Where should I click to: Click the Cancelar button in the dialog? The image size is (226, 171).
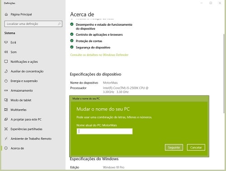(x=196, y=148)
